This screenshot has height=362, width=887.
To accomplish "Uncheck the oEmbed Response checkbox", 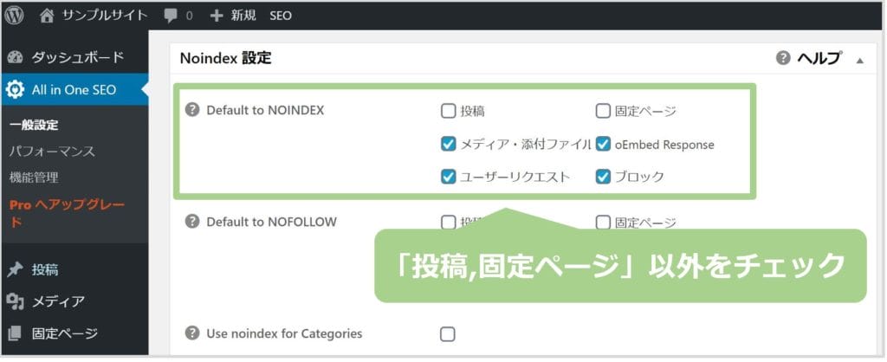I will tap(603, 145).
